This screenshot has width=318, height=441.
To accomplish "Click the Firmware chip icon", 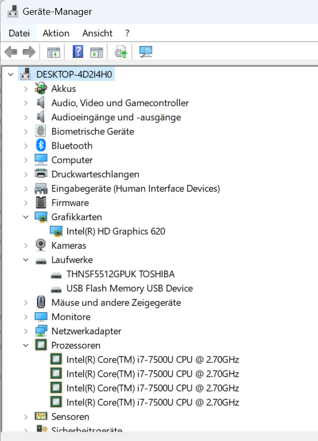I will (x=41, y=202).
